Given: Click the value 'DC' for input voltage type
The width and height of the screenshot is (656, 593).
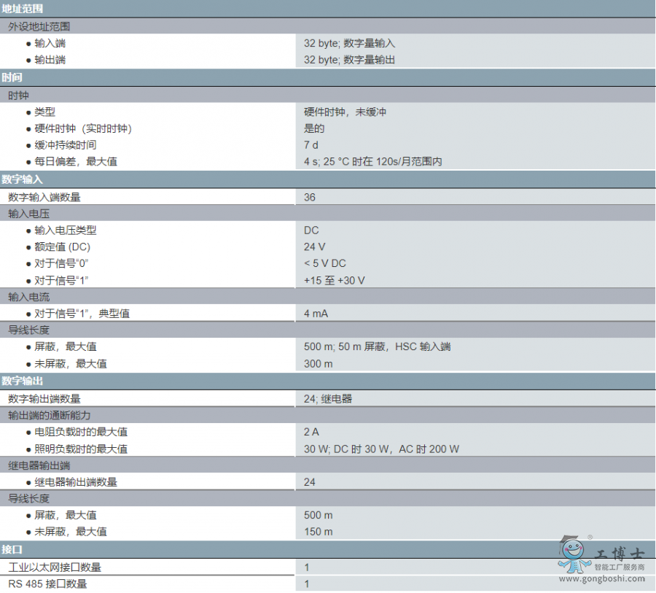Looking at the screenshot, I should pyautogui.click(x=311, y=230).
